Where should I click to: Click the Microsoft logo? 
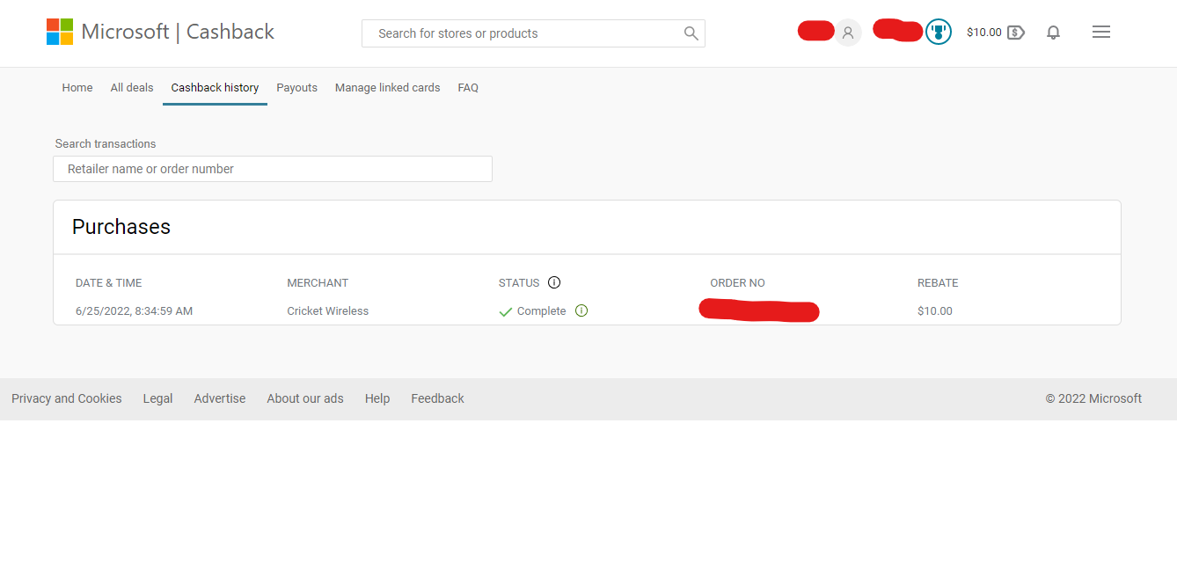click(60, 32)
